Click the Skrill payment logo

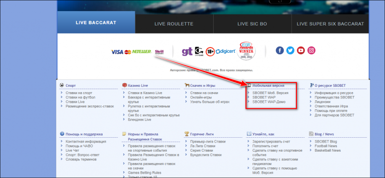tap(159, 52)
